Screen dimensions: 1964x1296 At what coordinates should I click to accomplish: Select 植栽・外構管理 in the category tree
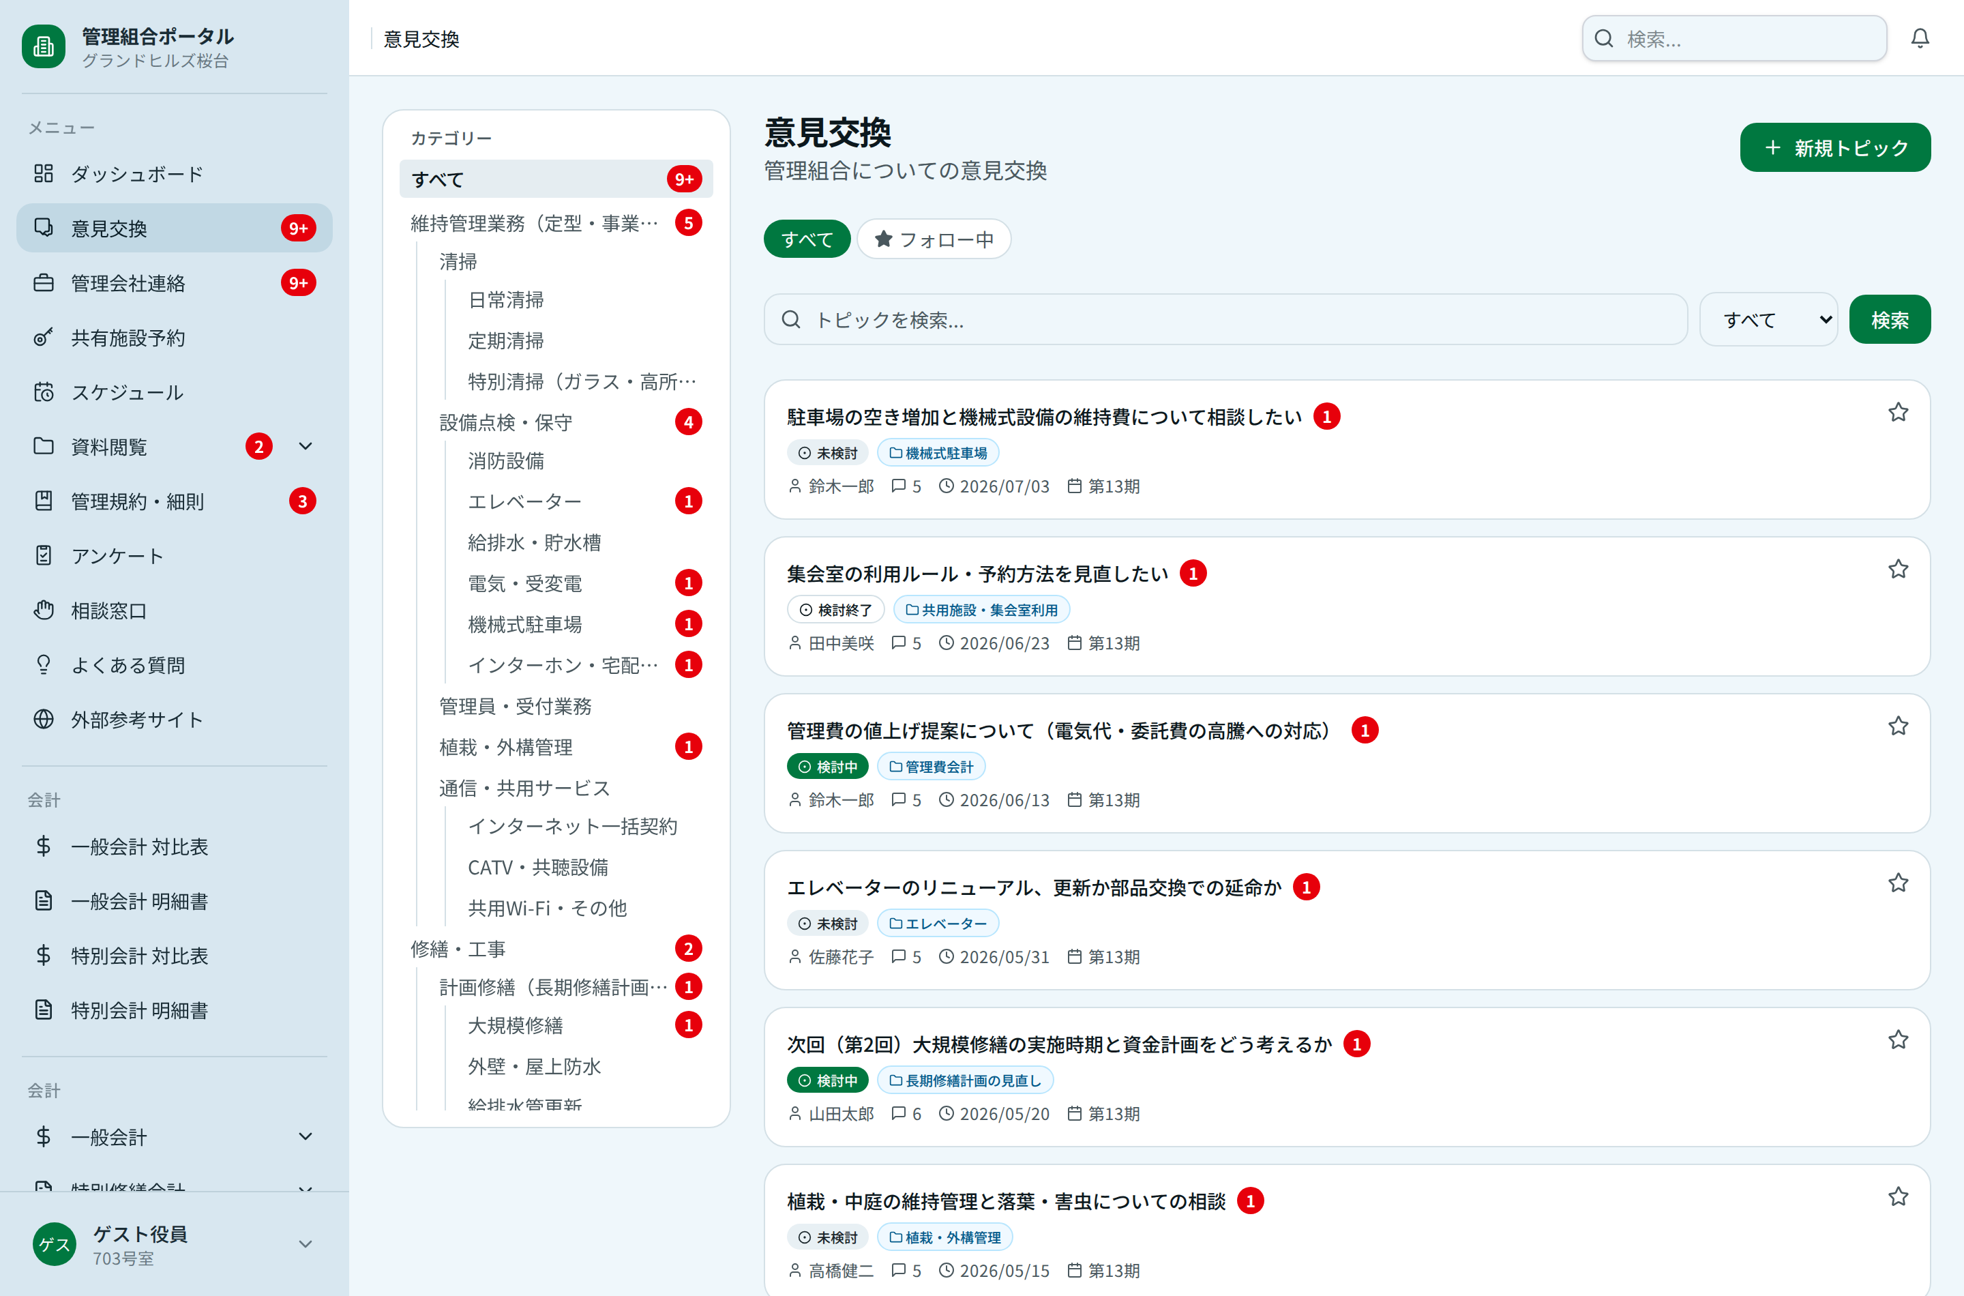coord(570,746)
